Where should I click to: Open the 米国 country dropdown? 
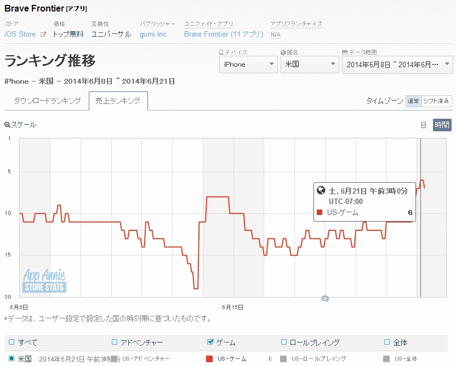click(x=310, y=65)
